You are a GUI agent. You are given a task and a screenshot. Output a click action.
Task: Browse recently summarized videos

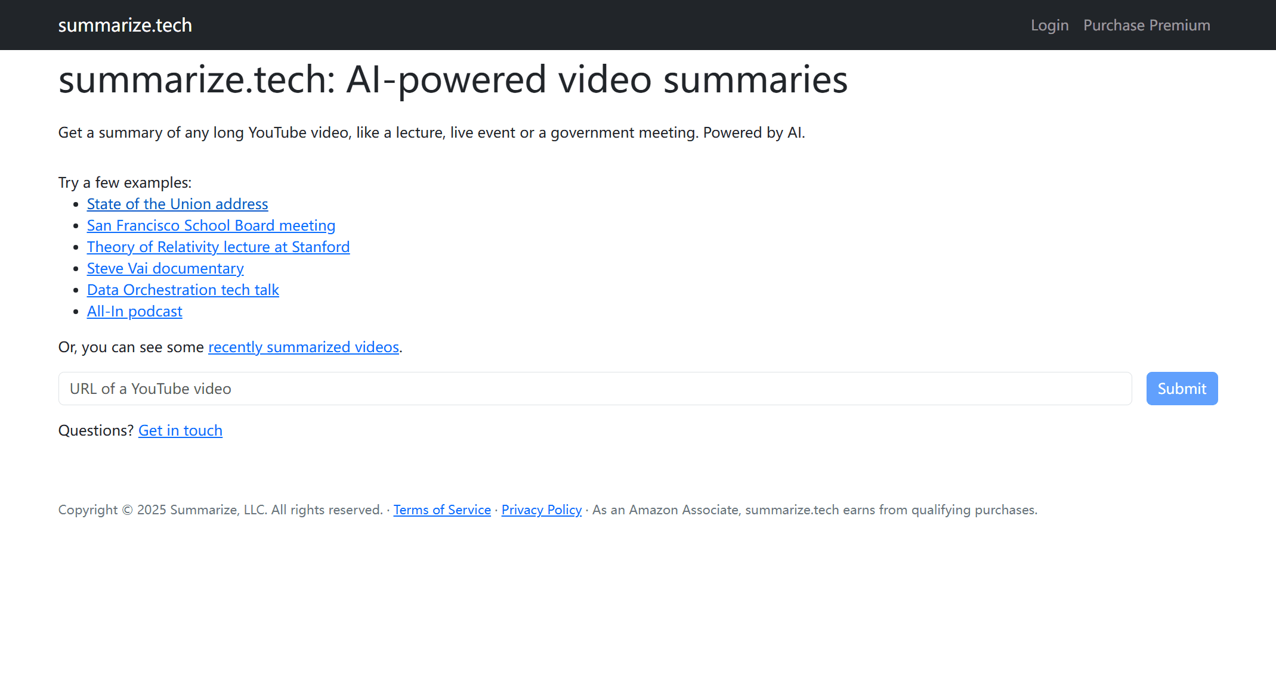tap(303, 347)
